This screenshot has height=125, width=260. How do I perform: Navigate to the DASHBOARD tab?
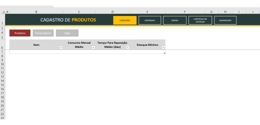click(225, 20)
